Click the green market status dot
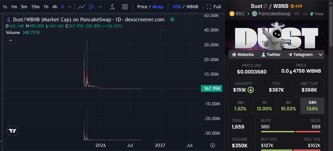 [172, 19]
